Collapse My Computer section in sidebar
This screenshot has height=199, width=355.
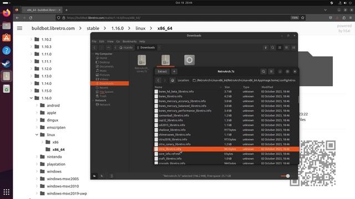93,54
